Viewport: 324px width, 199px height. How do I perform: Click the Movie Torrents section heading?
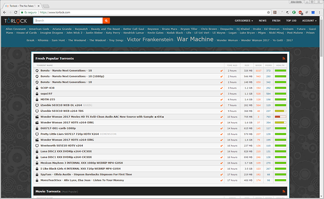[x=48, y=191]
